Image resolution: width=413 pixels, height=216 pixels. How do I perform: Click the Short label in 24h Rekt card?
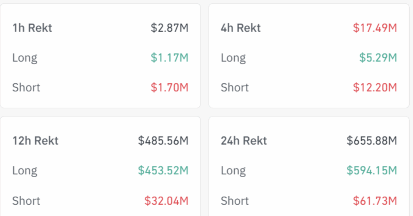[x=235, y=201]
